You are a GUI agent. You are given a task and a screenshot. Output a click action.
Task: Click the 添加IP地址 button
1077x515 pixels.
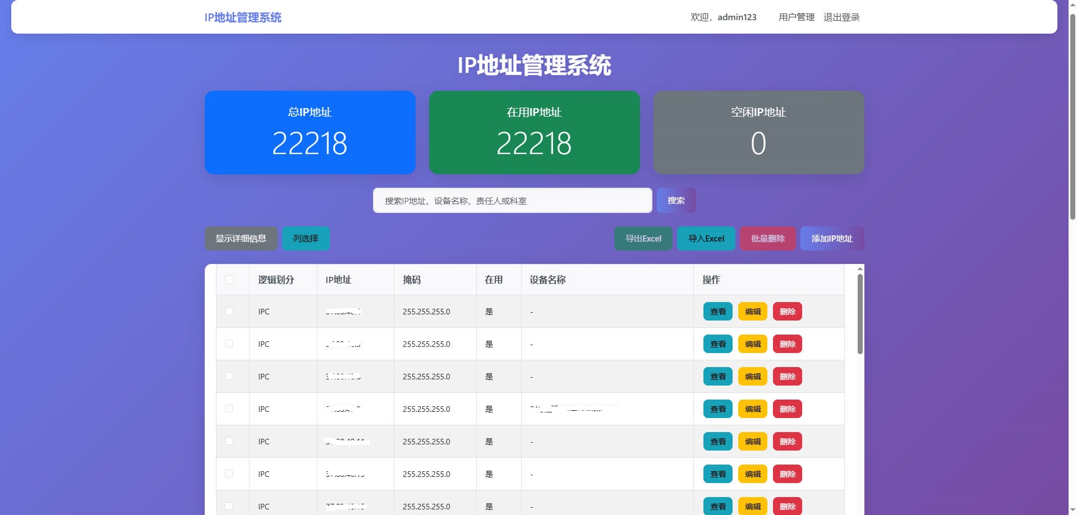click(x=831, y=239)
